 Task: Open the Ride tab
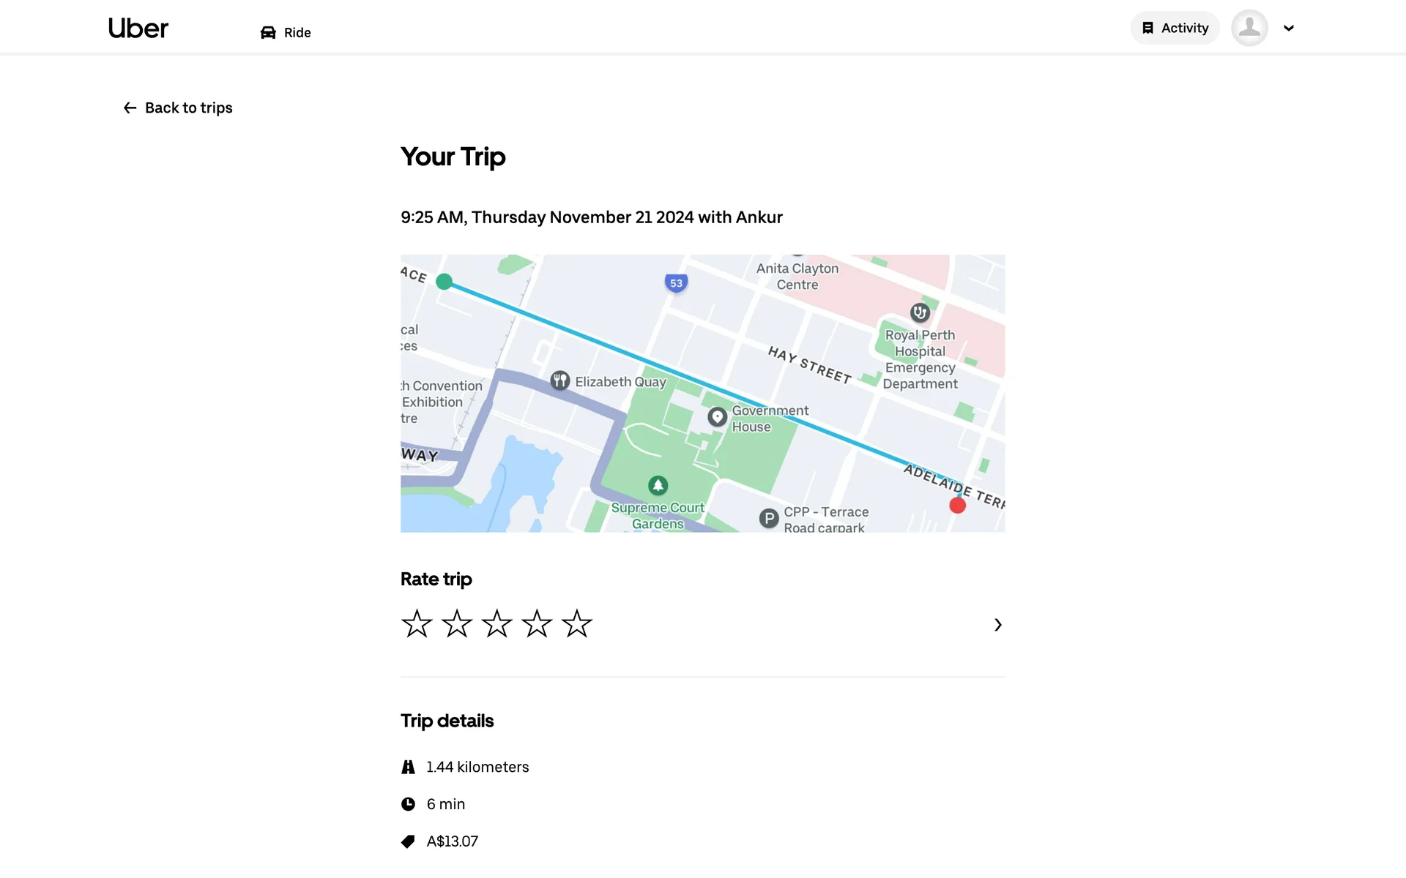[x=286, y=32]
